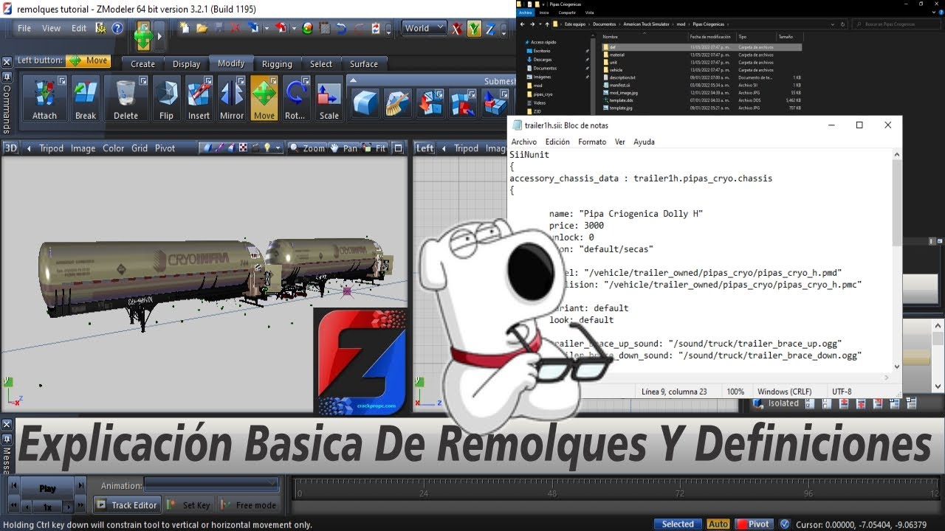Image resolution: width=945 pixels, height=531 pixels.
Task: Click the Set Key button
Action: pos(189,505)
